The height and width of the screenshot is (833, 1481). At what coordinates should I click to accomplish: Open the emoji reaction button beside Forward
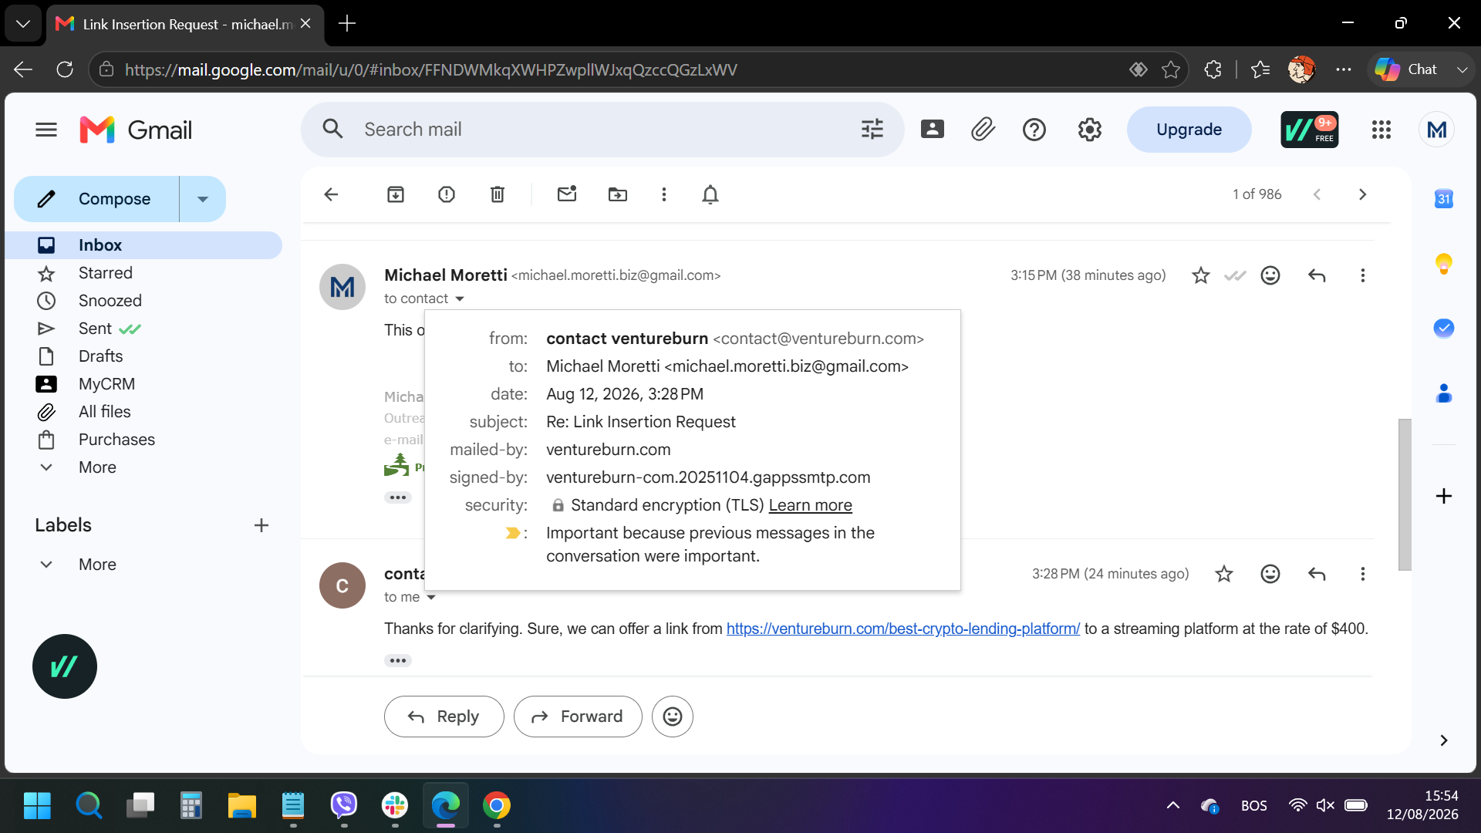pyautogui.click(x=673, y=717)
